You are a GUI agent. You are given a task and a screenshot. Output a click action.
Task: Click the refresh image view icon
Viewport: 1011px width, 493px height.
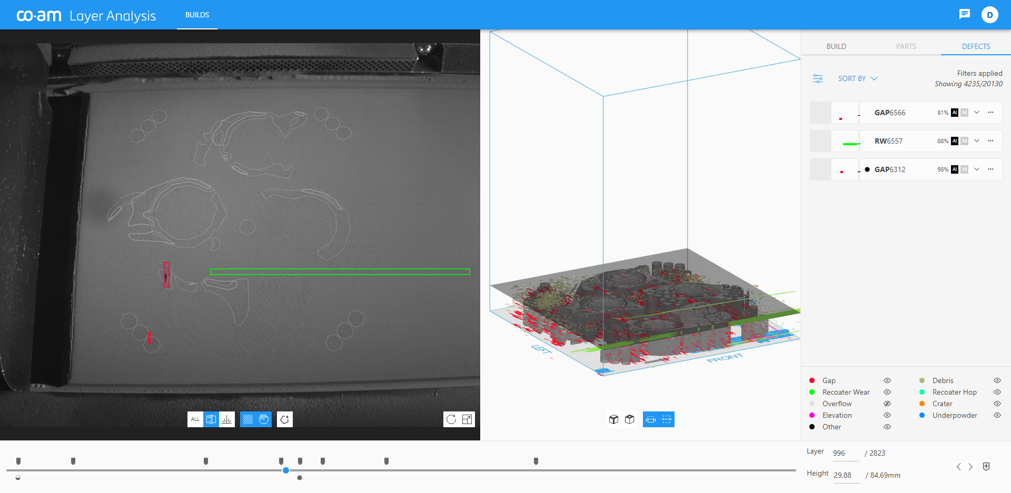click(x=451, y=419)
